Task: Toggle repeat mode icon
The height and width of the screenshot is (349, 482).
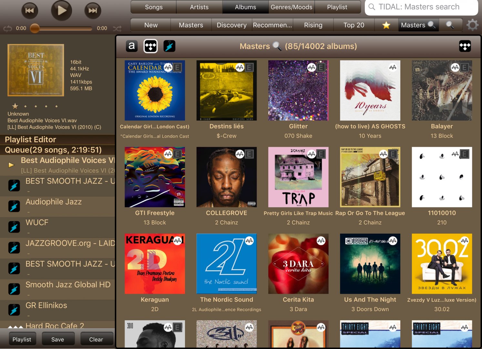Action: (x=7, y=28)
